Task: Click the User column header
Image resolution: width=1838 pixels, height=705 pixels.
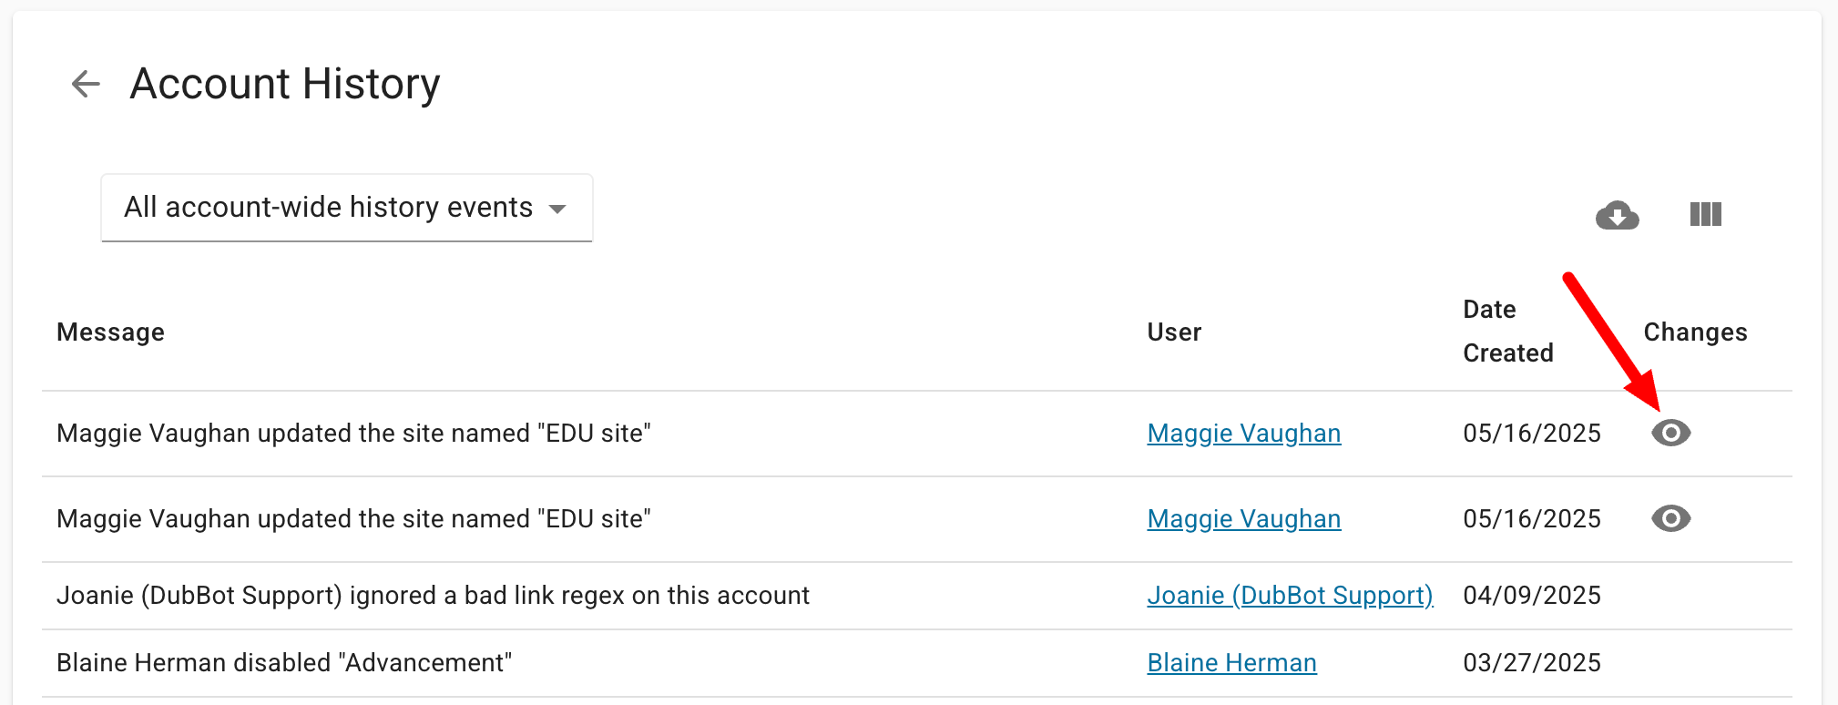Action: (x=1174, y=332)
